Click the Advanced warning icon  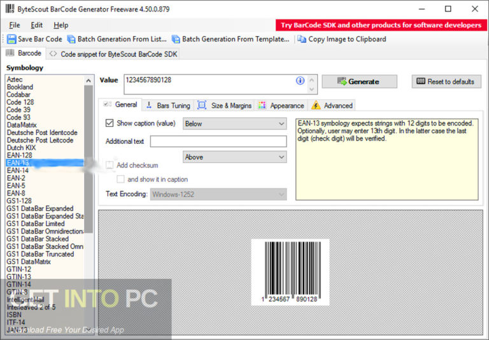click(x=316, y=105)
